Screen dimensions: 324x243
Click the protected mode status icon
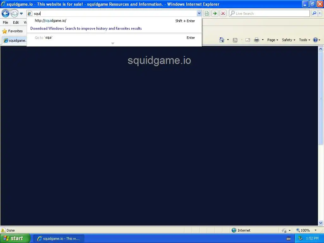(x=284, y=230)
